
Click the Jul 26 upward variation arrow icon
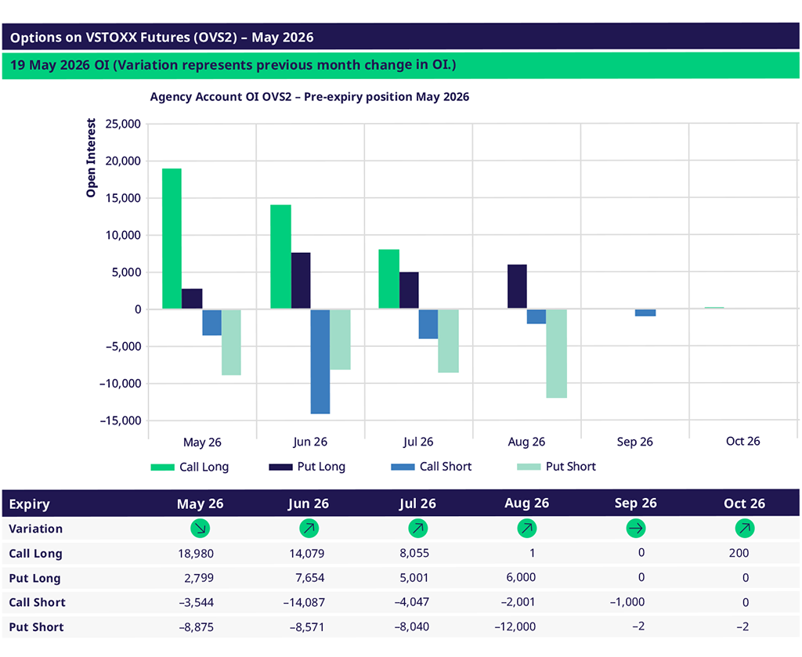point(418,528)
